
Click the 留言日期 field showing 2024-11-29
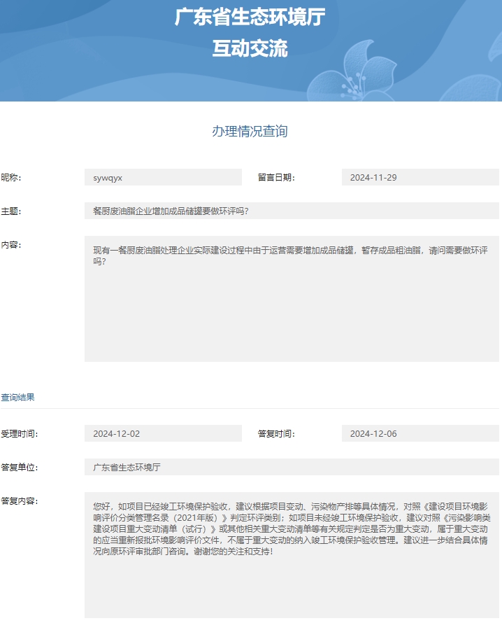point(420,178)
